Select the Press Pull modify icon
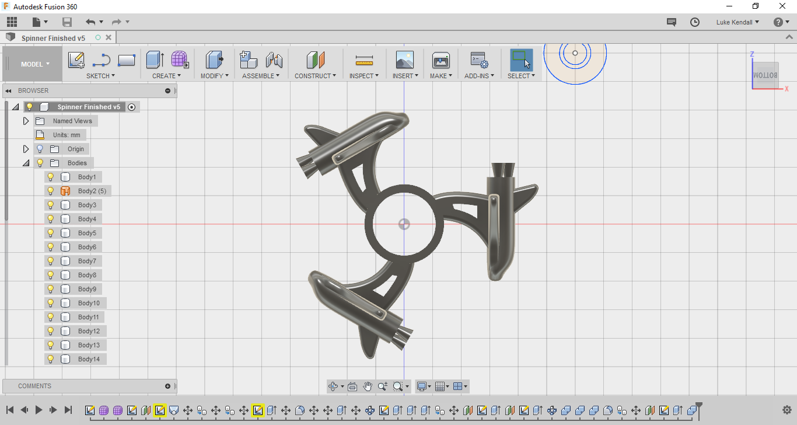The height and width of the screenshot is (425, 797). (x=214, y=60)
